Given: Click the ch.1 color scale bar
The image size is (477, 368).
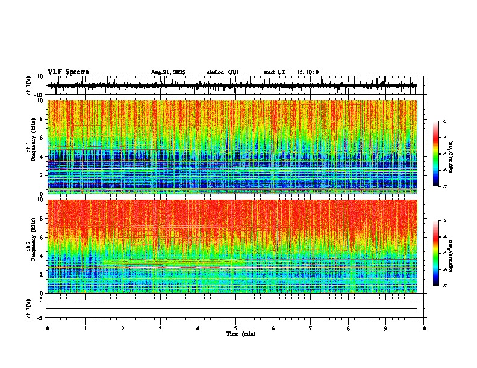Looking at the screenshot, I should click(x=436, y=154).
